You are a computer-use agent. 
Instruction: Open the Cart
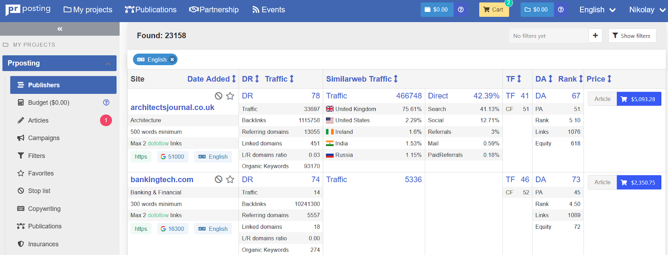coord(494,10)
